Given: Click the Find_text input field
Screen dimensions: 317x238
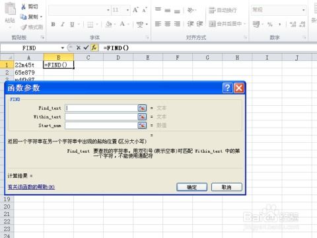Looking at the screenshot, I should 101,108.
